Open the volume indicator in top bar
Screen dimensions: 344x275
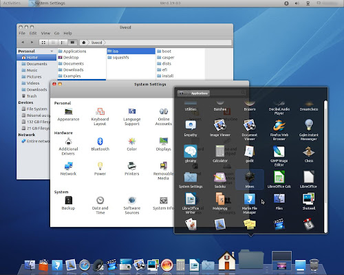click(297, 3)
